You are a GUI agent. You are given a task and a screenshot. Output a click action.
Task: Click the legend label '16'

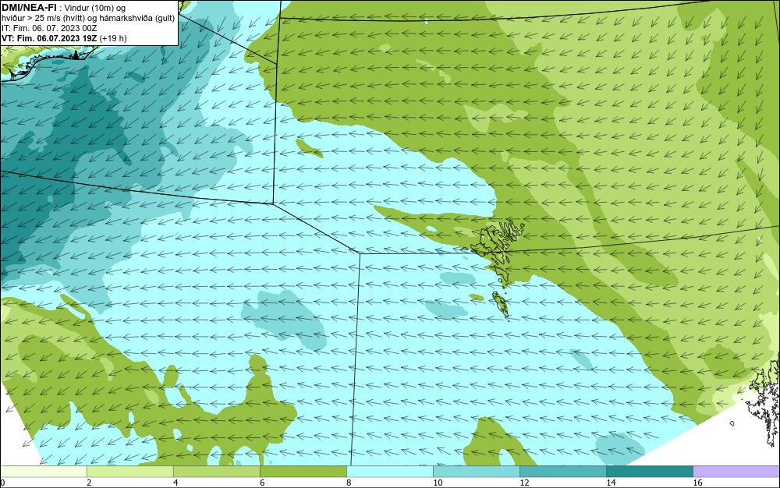click(697, 483)
